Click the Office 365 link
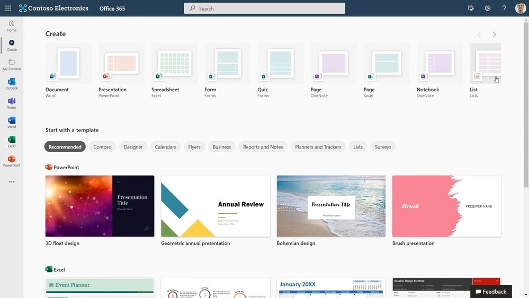 point(112,8)
